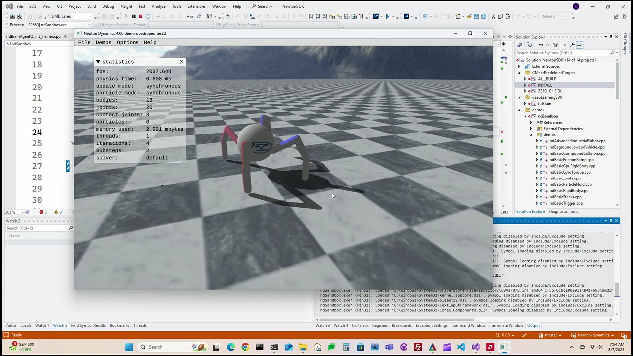Open FileZilla from the taskbar

418,347
